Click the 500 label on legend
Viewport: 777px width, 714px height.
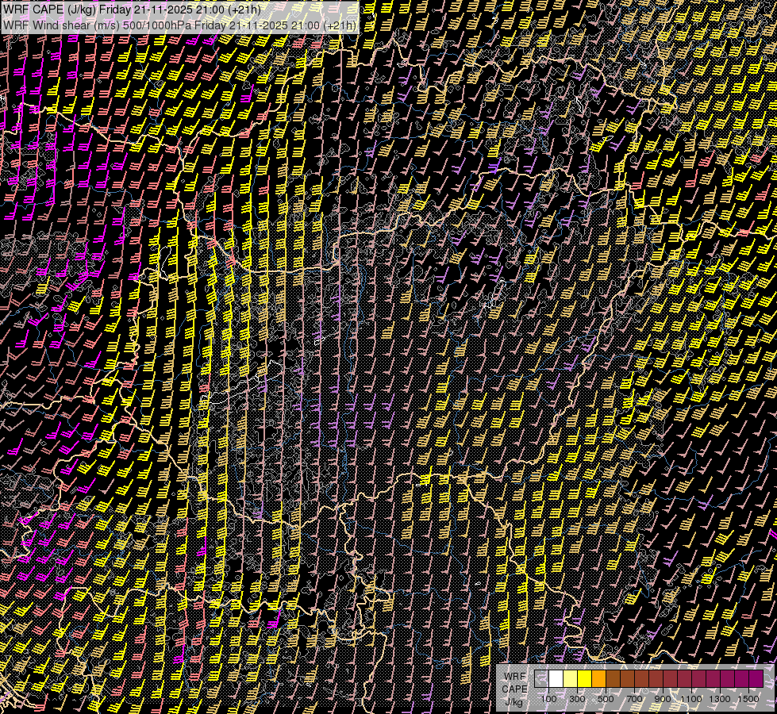coord(606,699)
